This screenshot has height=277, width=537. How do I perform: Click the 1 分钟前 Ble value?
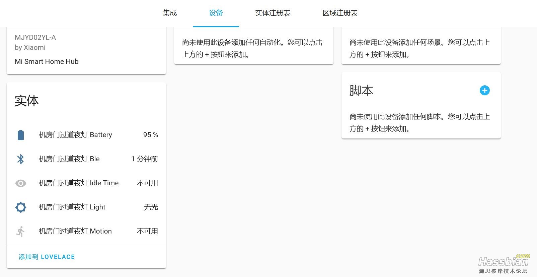coord(145,159)
